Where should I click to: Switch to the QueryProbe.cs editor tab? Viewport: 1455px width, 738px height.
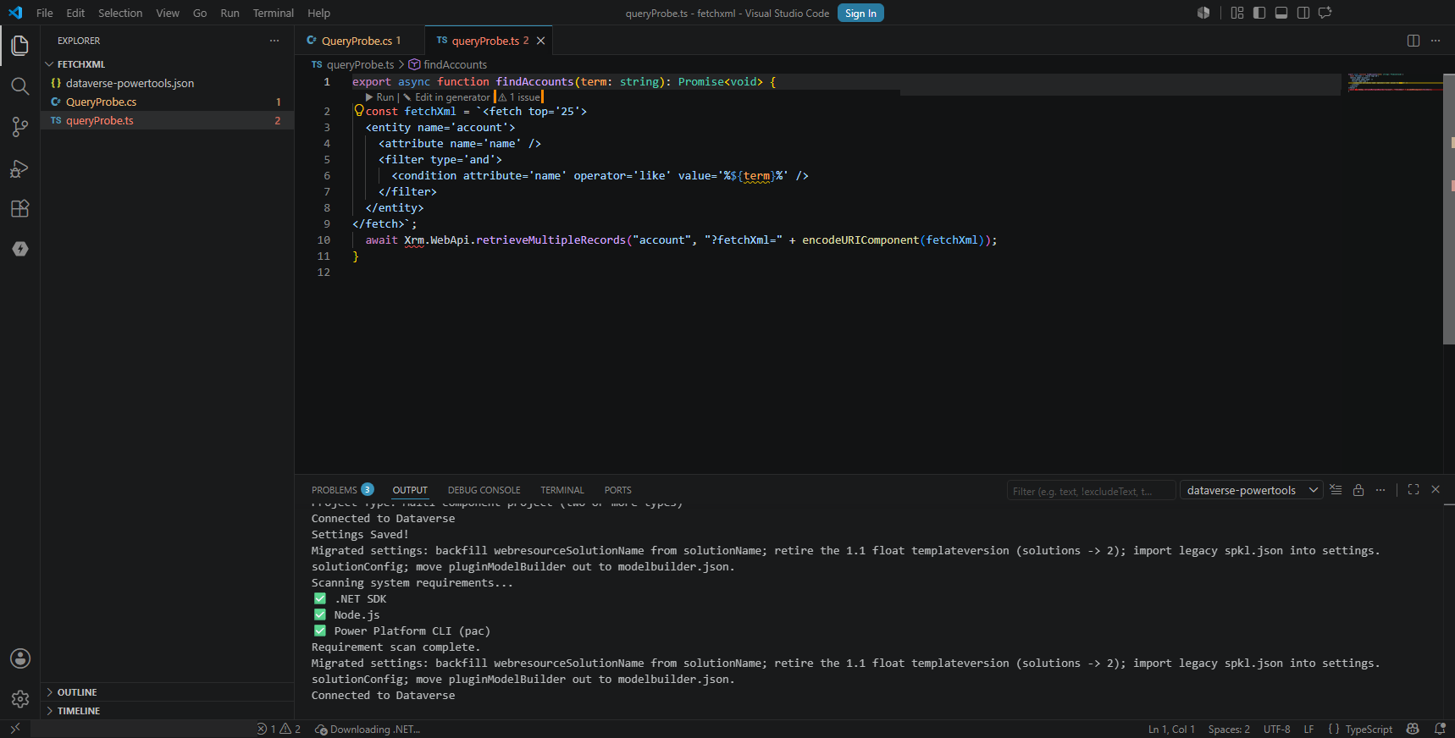pyautogui.click(x=361, y=41)
